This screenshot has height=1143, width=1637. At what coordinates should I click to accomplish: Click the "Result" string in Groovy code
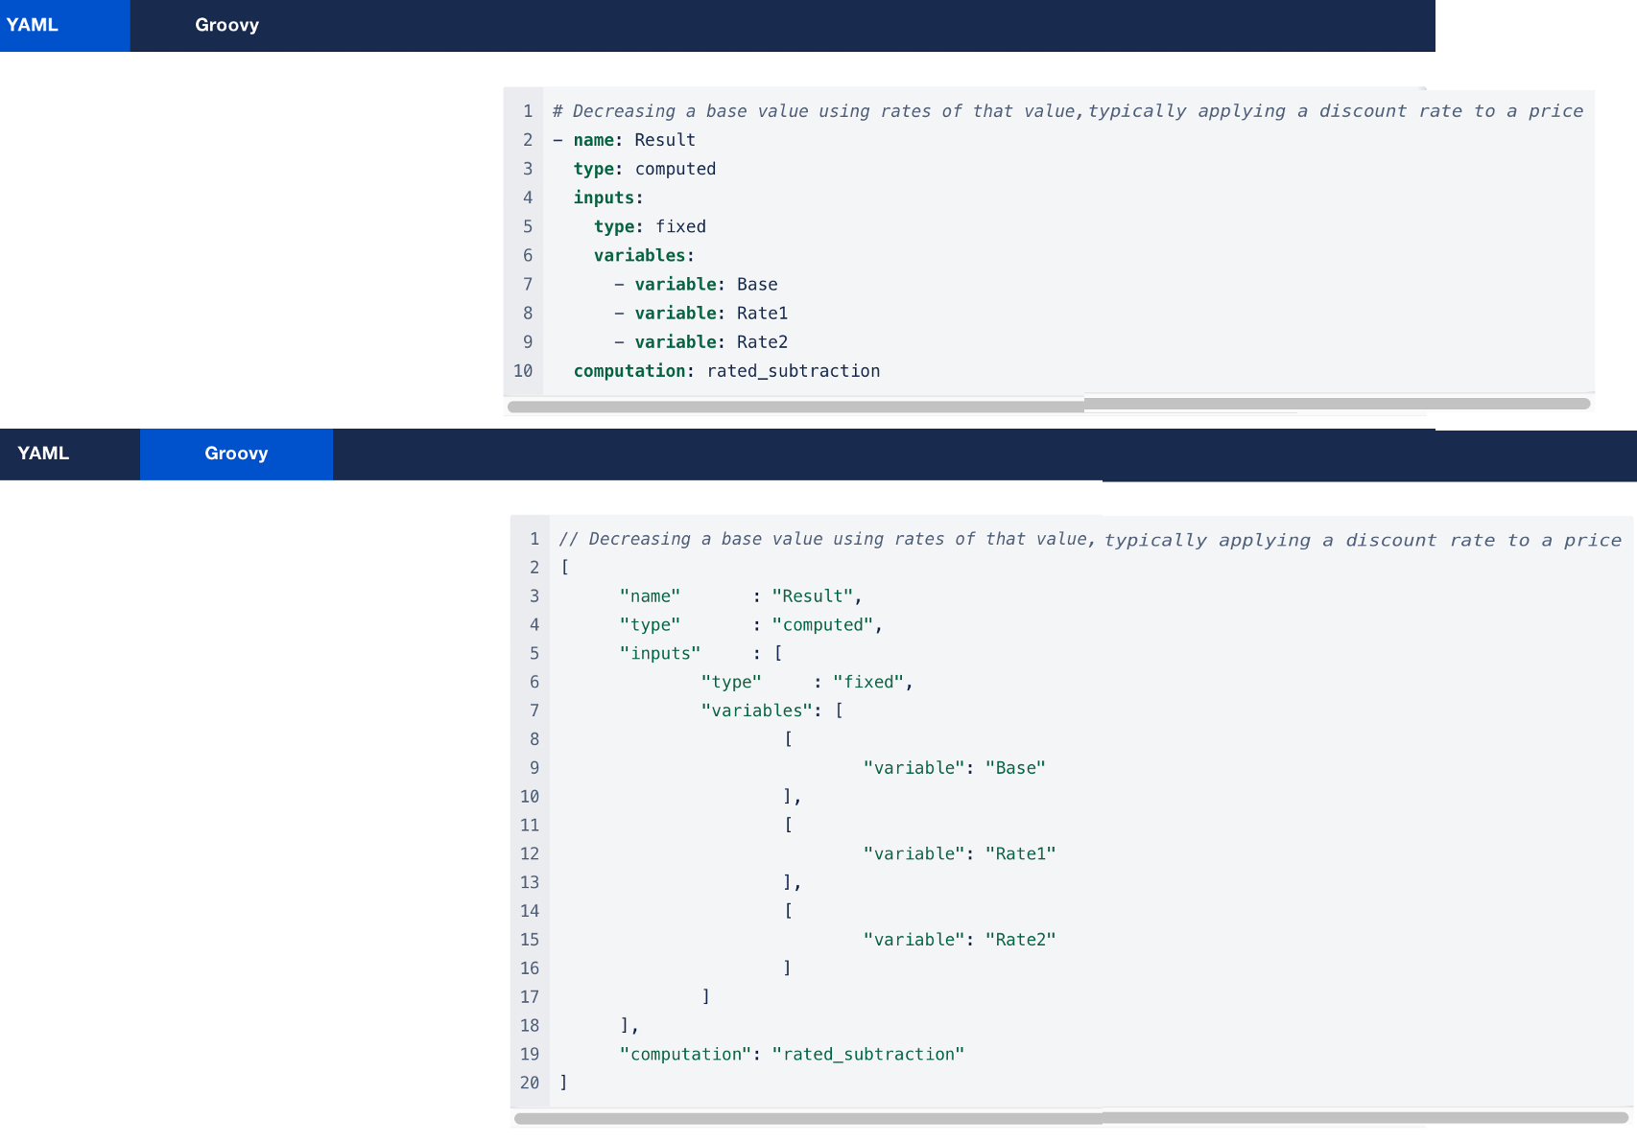point(812,596)
